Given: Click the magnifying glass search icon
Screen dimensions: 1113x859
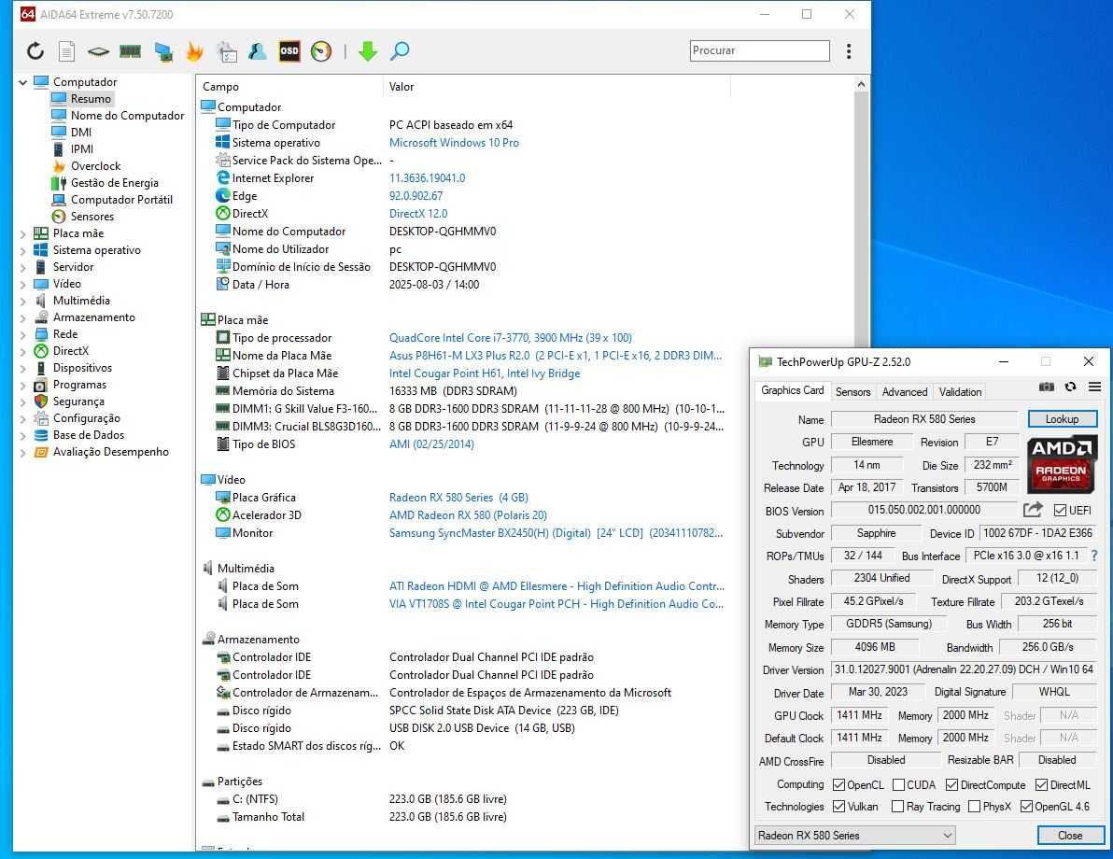Looking at the screenshot, I should (400, 51).
